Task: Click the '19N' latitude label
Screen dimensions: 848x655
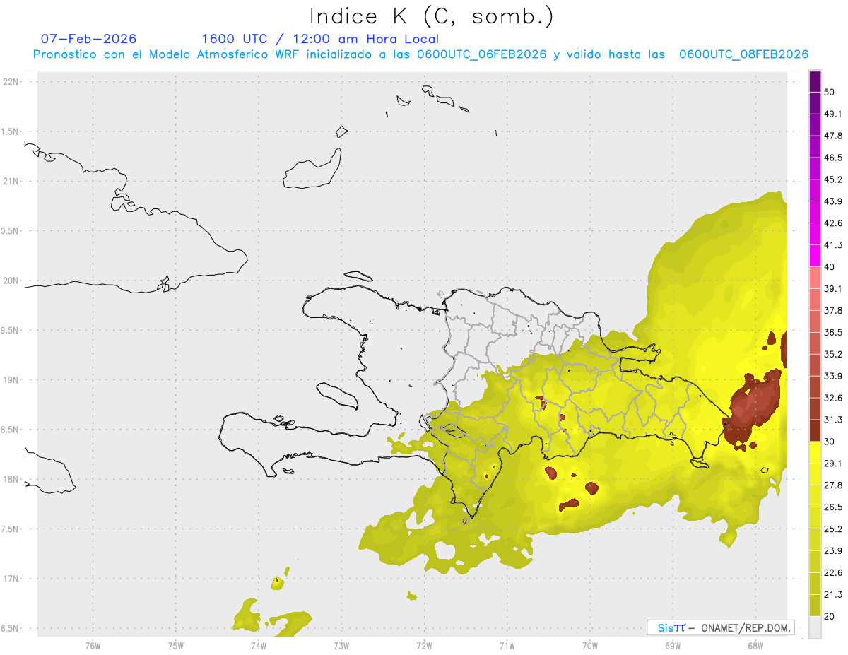Action: coord(11,380)
